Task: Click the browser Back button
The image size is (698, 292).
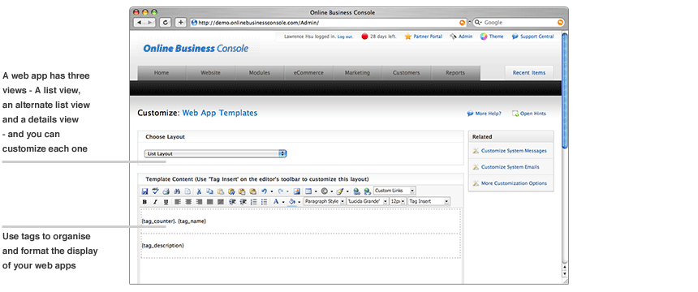Action: [140, 22]
